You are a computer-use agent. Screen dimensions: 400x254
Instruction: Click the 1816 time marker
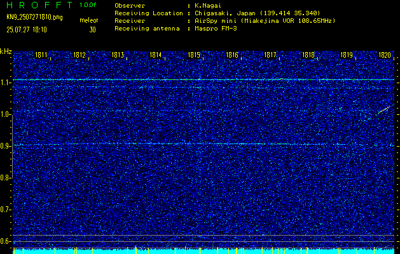click(232, 55)
